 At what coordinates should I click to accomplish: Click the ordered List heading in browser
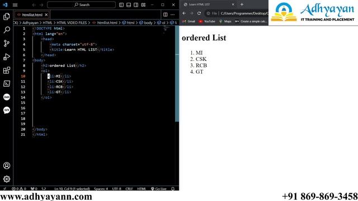(x=204, y=38)
